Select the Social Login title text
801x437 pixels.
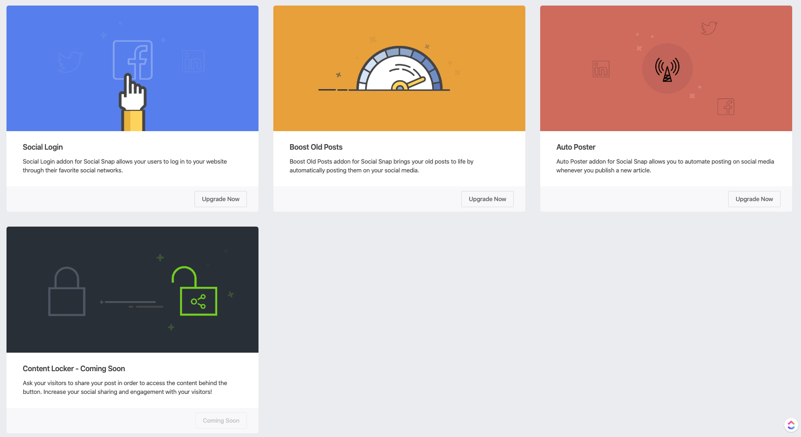[x=43, y=147]
